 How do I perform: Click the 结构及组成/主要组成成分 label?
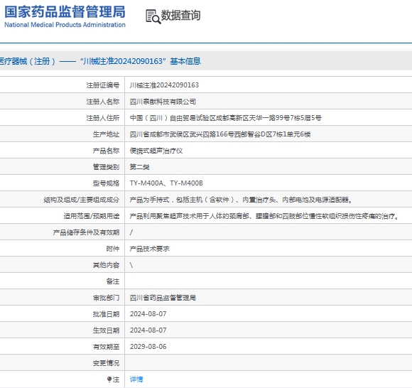(82, 200)
